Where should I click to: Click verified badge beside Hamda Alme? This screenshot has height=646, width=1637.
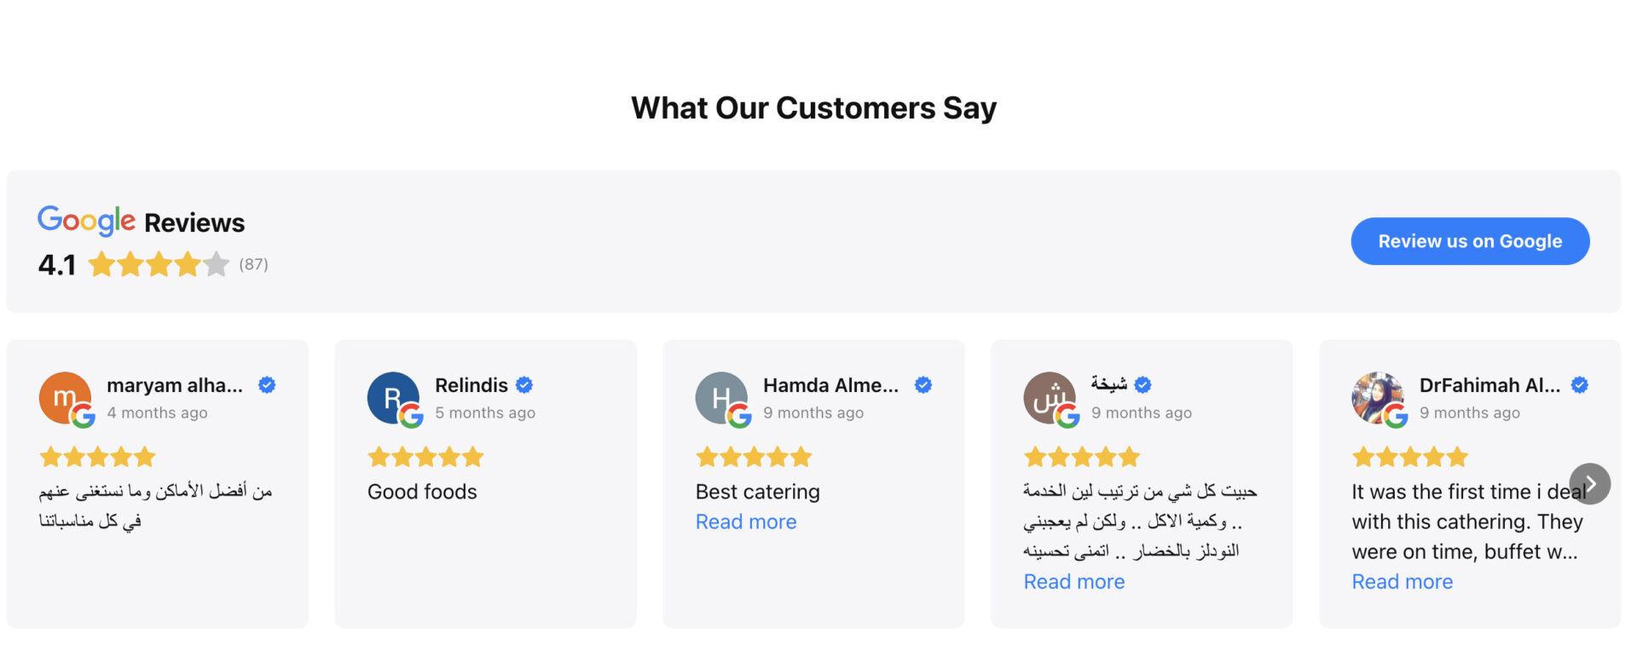coord(923,385)
